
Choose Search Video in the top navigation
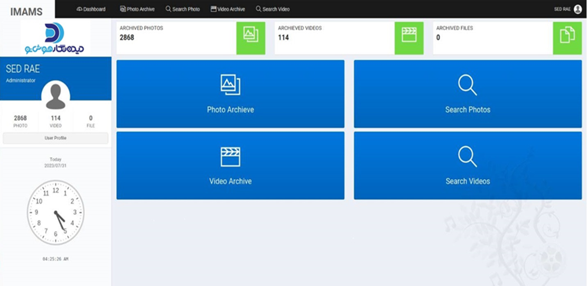pos(273,9)
